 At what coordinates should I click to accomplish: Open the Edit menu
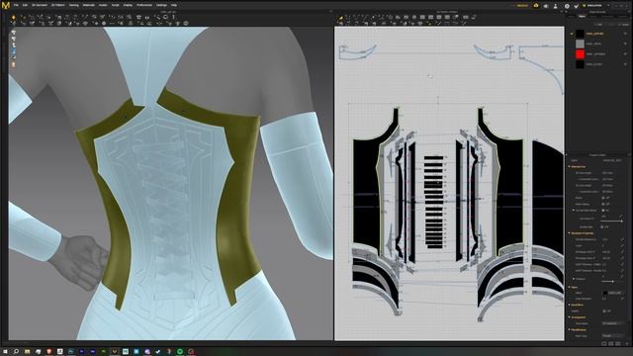tap(25, 5)
